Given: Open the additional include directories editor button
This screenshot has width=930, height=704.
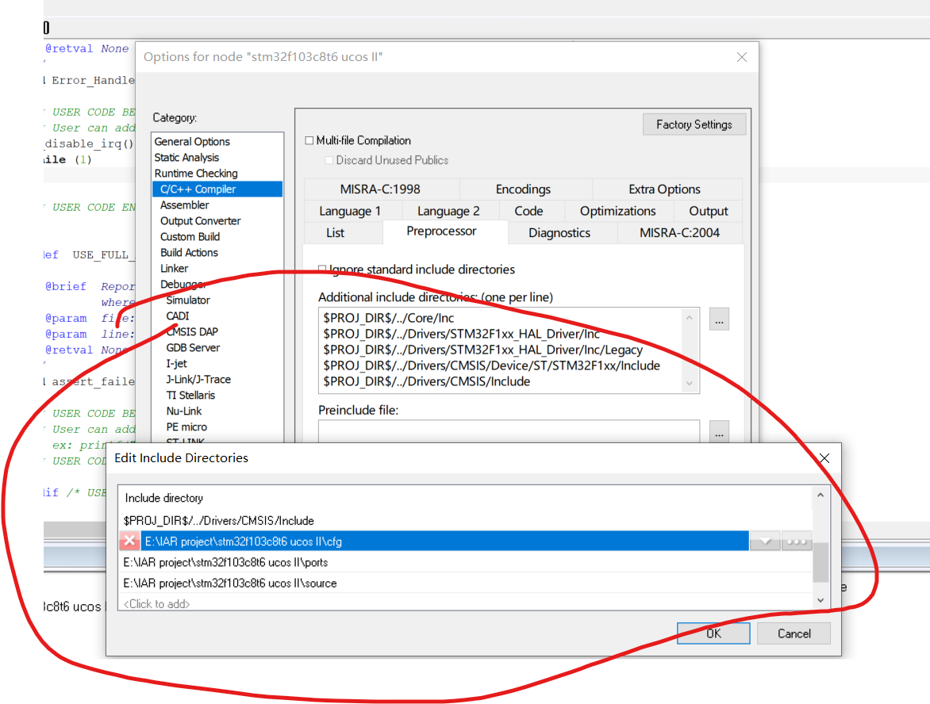Looking at the screenshot, I should [719, 319].
